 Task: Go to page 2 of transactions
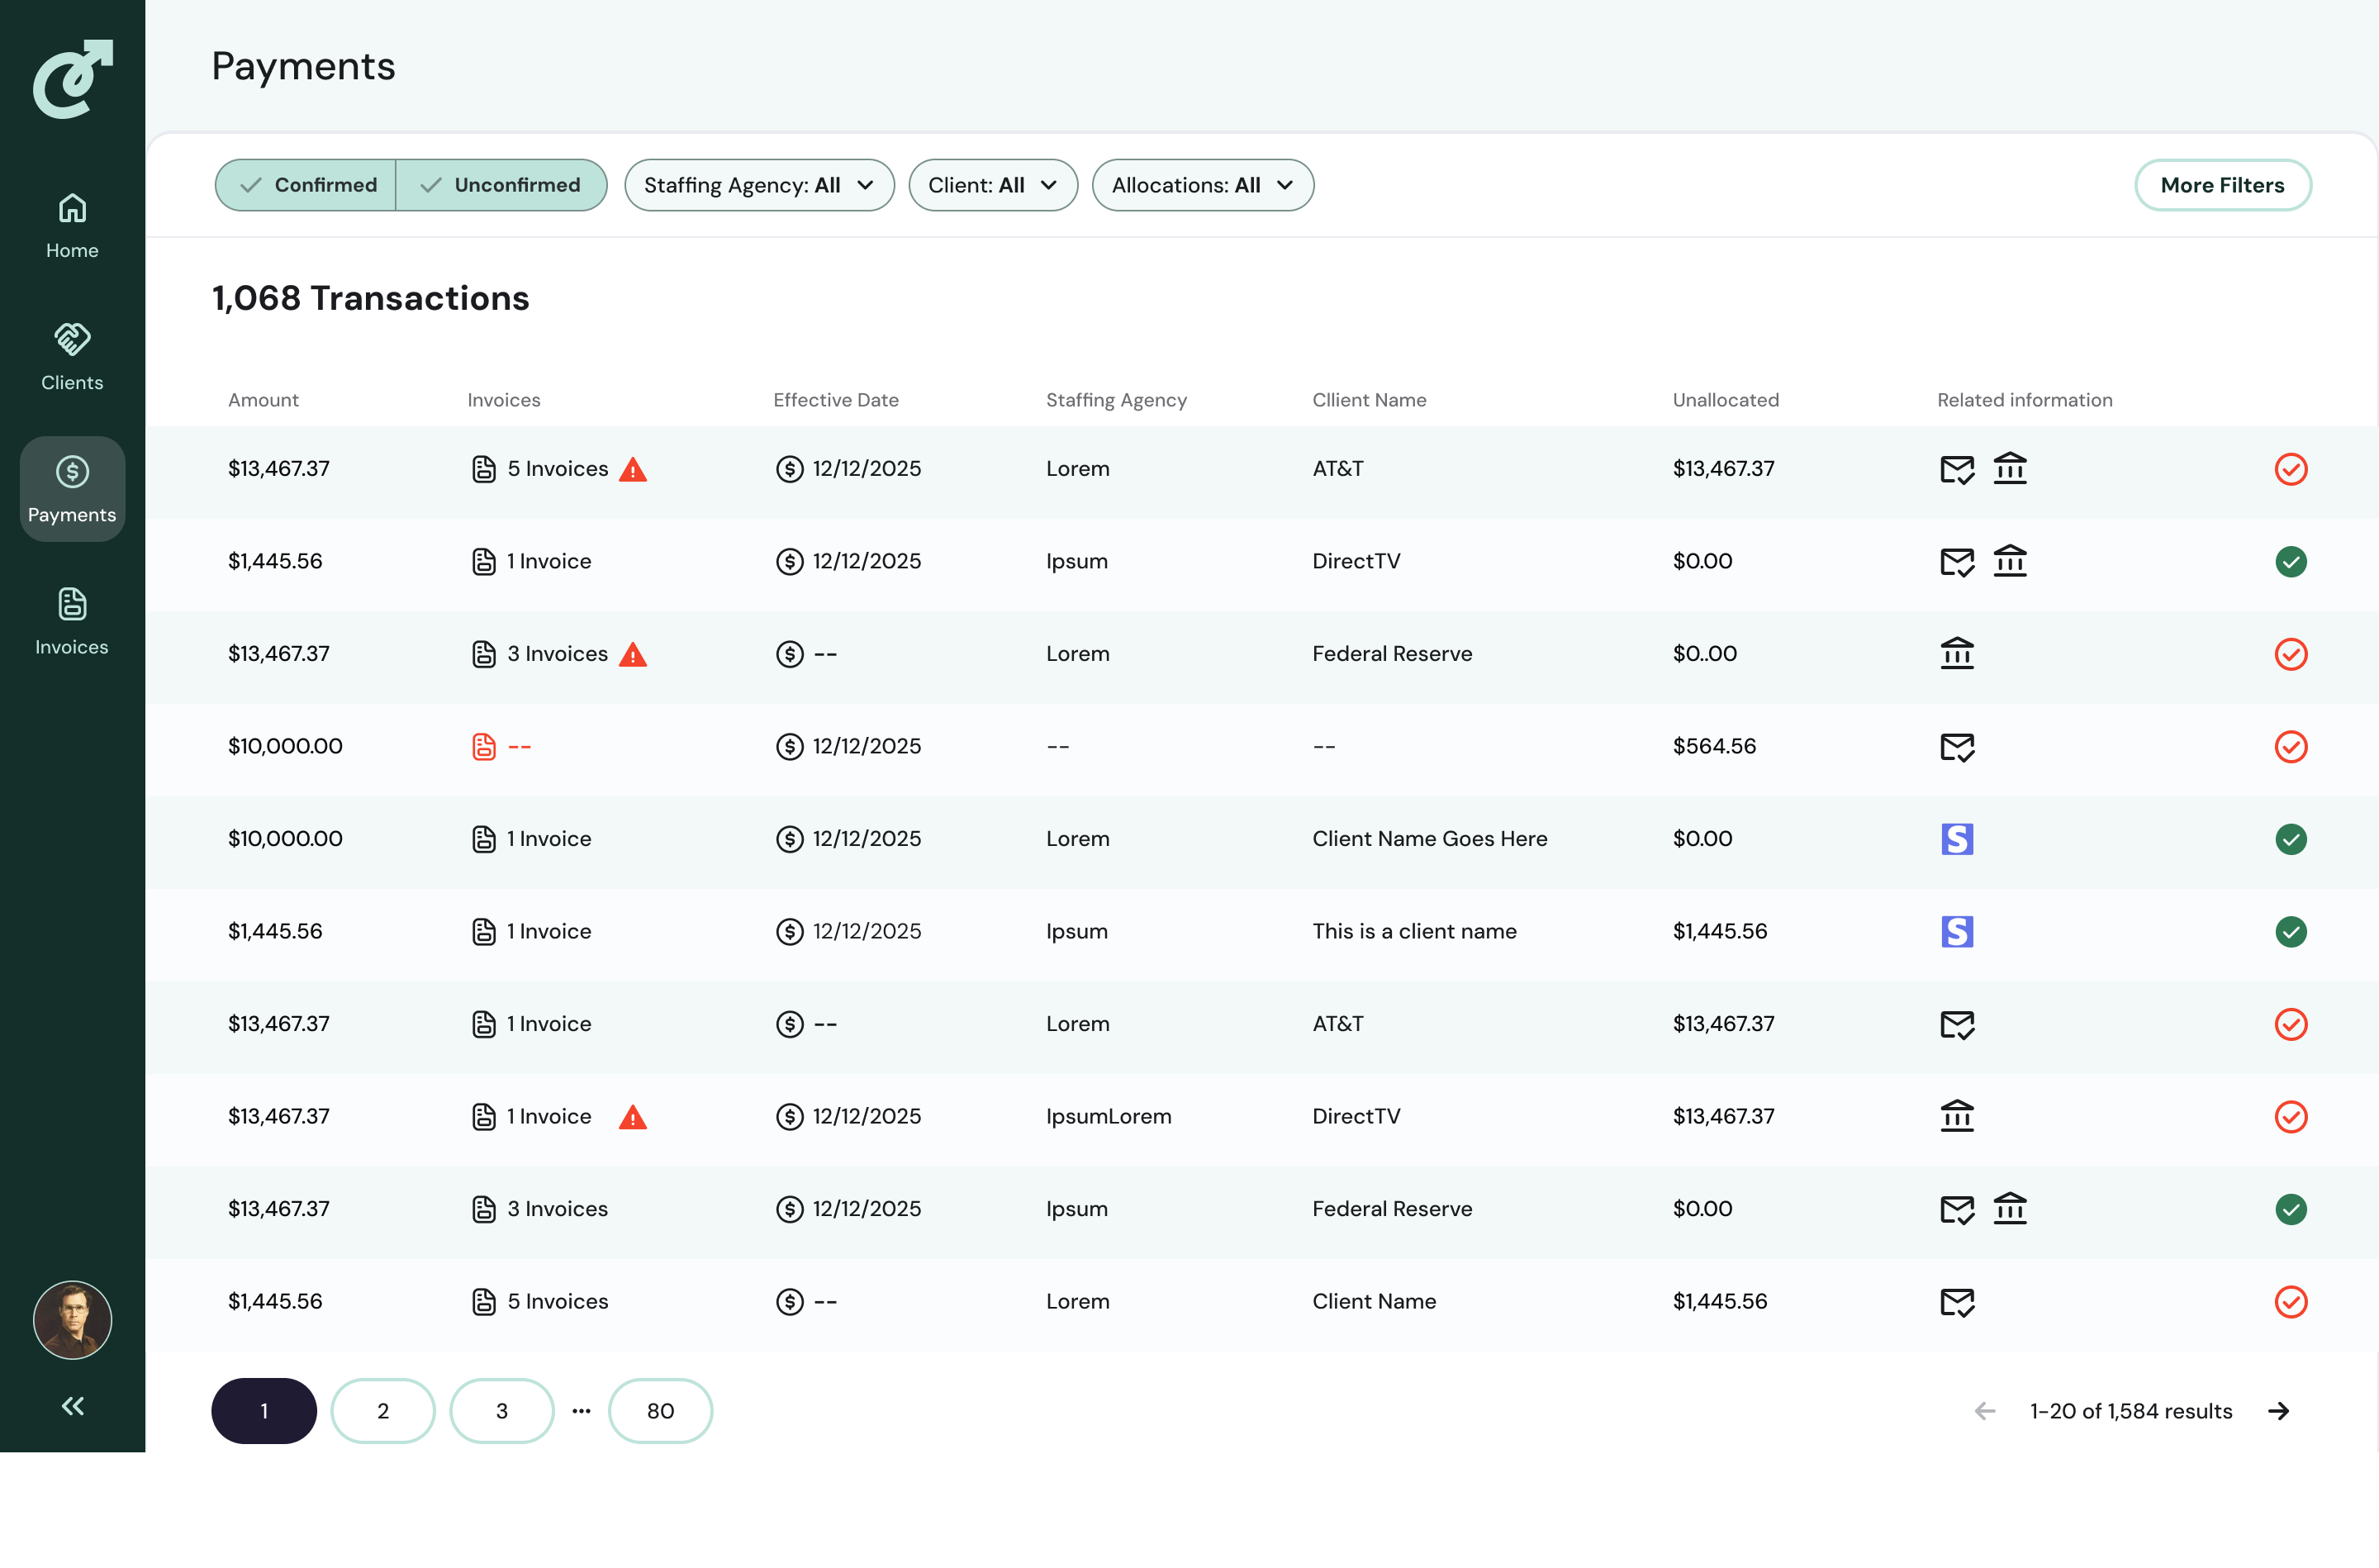(382, 1411)
